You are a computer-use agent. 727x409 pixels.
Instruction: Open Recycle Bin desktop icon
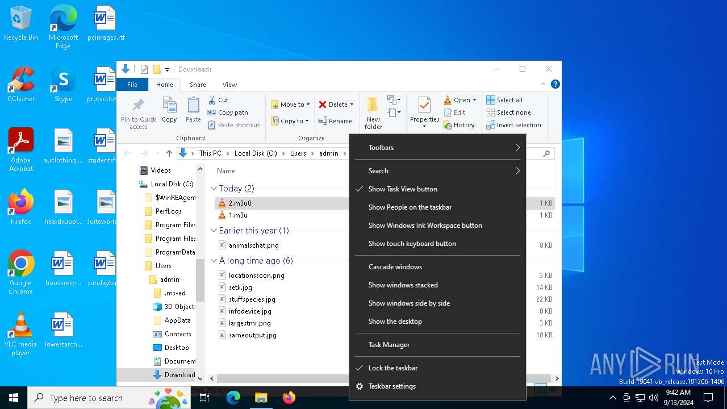[21, 23]
